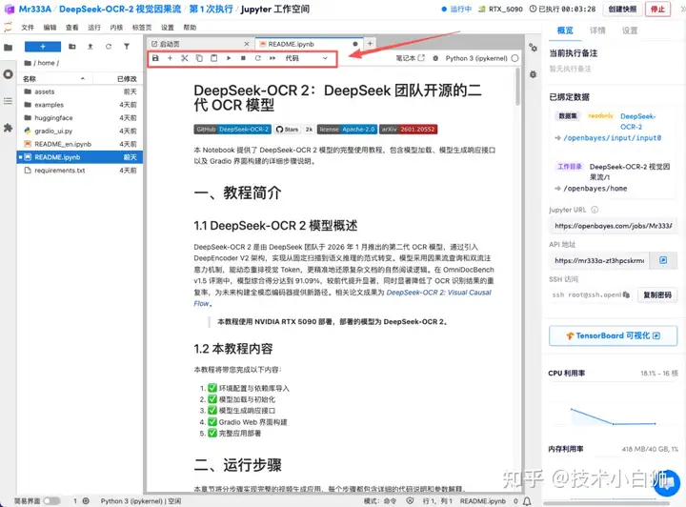Copy the SSH command icon

click(626, 294)
